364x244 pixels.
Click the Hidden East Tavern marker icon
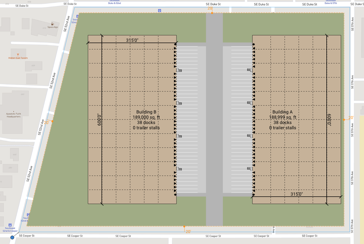click(18, 55)
